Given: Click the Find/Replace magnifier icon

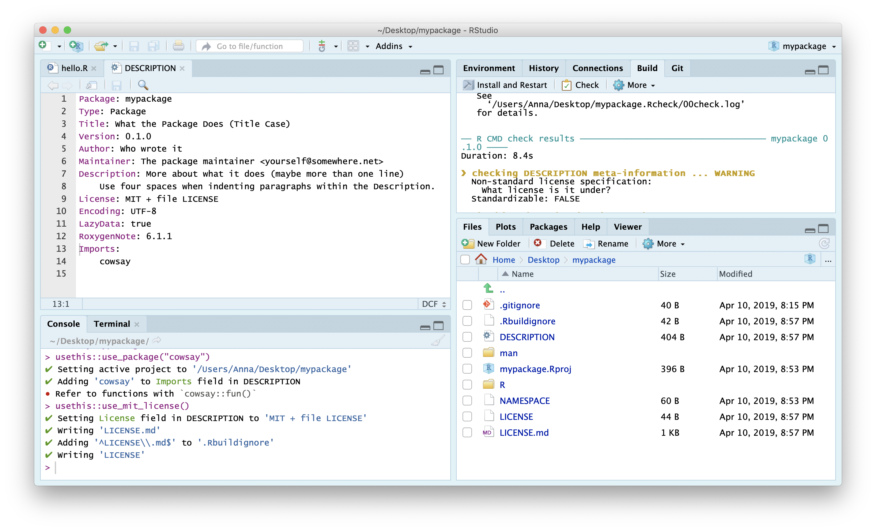Looking at the screenshot, I should [143, 85].
